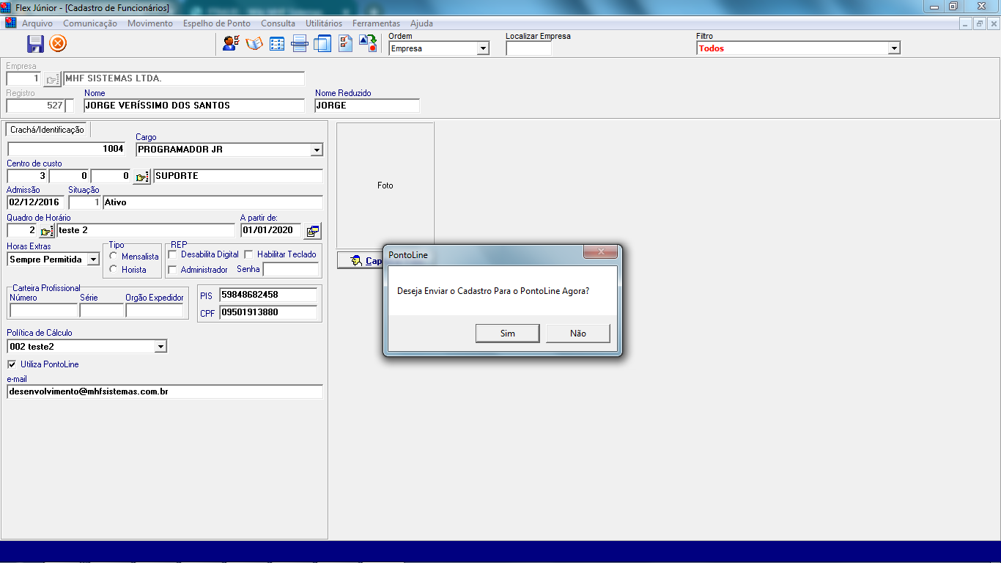The image size is (1001, 563).
Task: Open the Ferramentas menu
Action: tap(377, 23)
